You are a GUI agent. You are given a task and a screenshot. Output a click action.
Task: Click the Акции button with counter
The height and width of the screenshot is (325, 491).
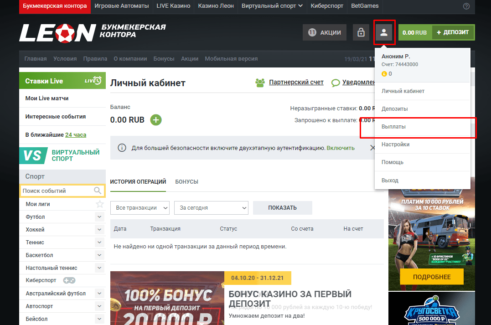pyautogui.click(x=325, y=32)
